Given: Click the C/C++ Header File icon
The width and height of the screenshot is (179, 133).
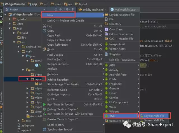Looking at the screenshot, I should (106, 39).
